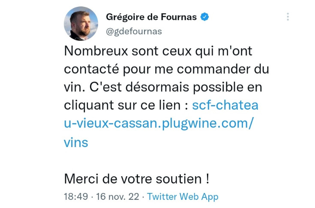Image resolution: width=315 pixels, height=208 pixels.
Task: Click the "contacté pour me commander du" line
Action: (x=166, y=69)
